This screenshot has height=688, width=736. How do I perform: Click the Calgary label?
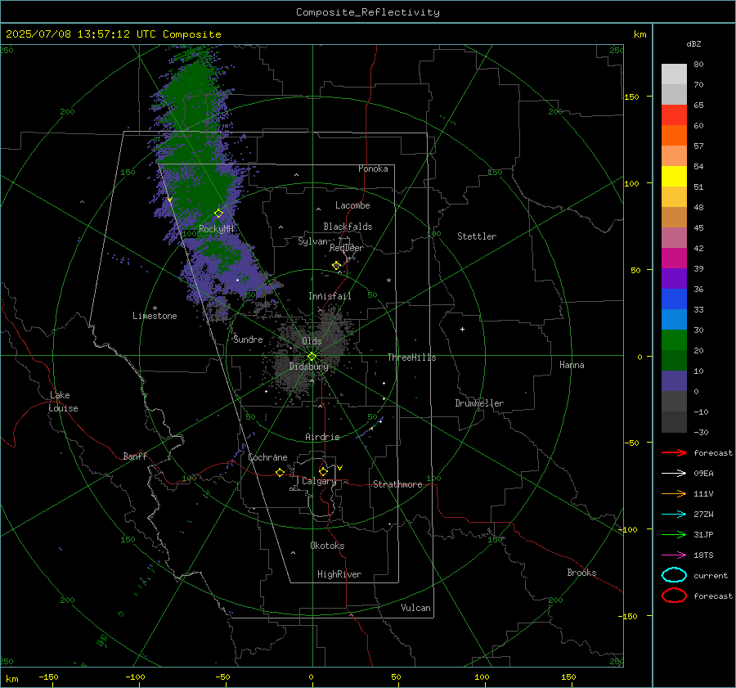click(319, 481)
